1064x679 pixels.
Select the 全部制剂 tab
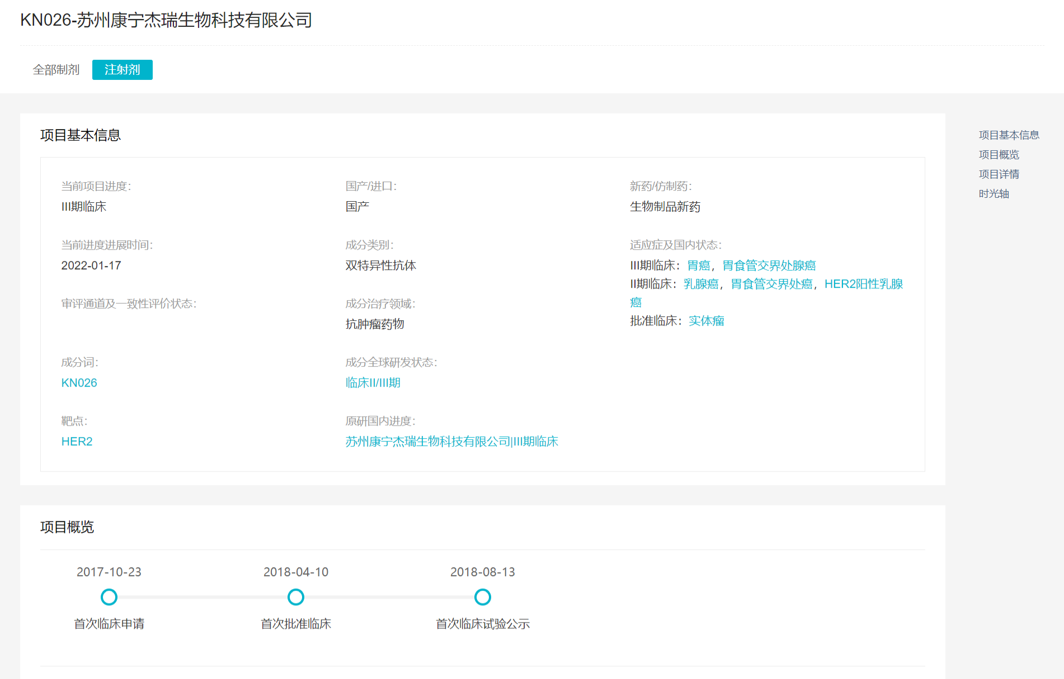click(x=56, y=70)
